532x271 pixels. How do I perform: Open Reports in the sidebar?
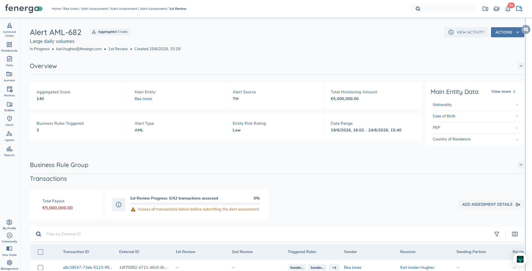pyautogui.click(x=10, y=151)
